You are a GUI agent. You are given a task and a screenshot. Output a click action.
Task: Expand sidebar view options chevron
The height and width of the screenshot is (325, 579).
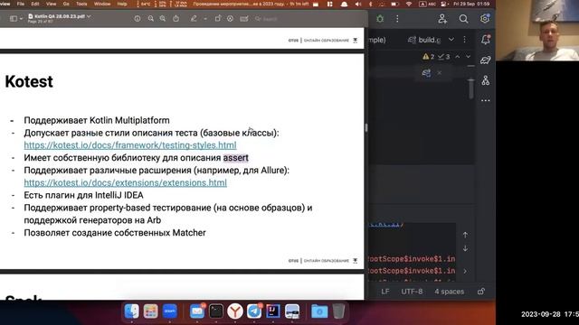pos(21,18)
